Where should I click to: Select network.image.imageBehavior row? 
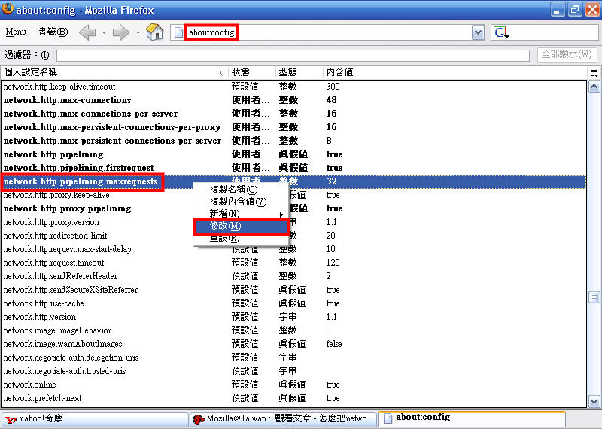293,330
